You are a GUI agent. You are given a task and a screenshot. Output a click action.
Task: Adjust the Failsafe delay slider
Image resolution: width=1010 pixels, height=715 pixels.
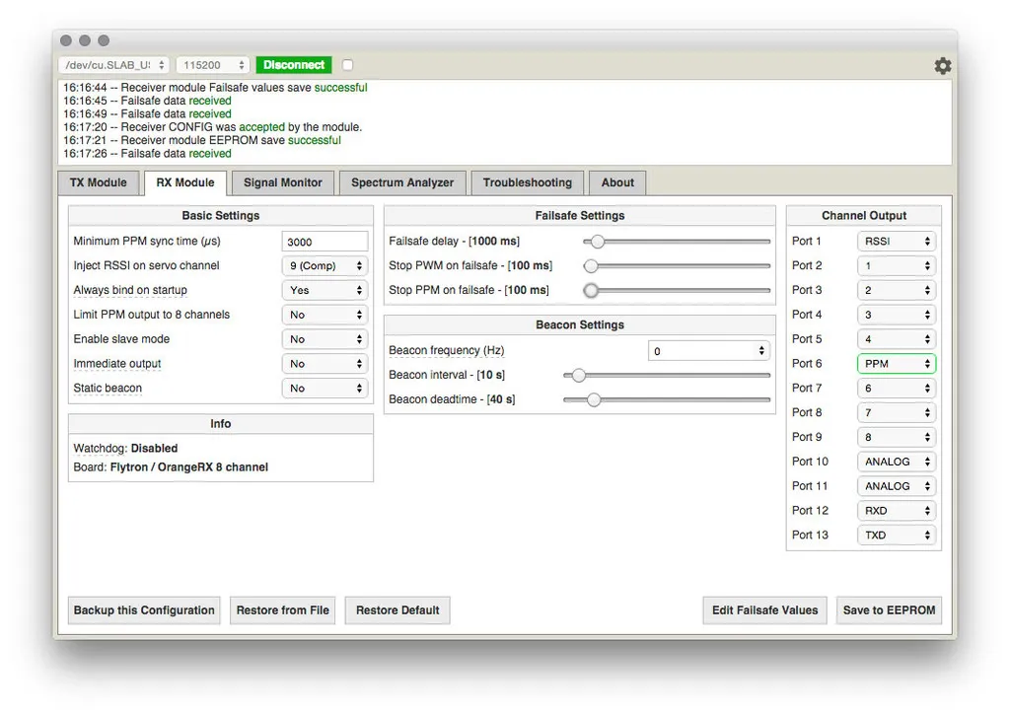pyautogui.click(x=597, y=242)
